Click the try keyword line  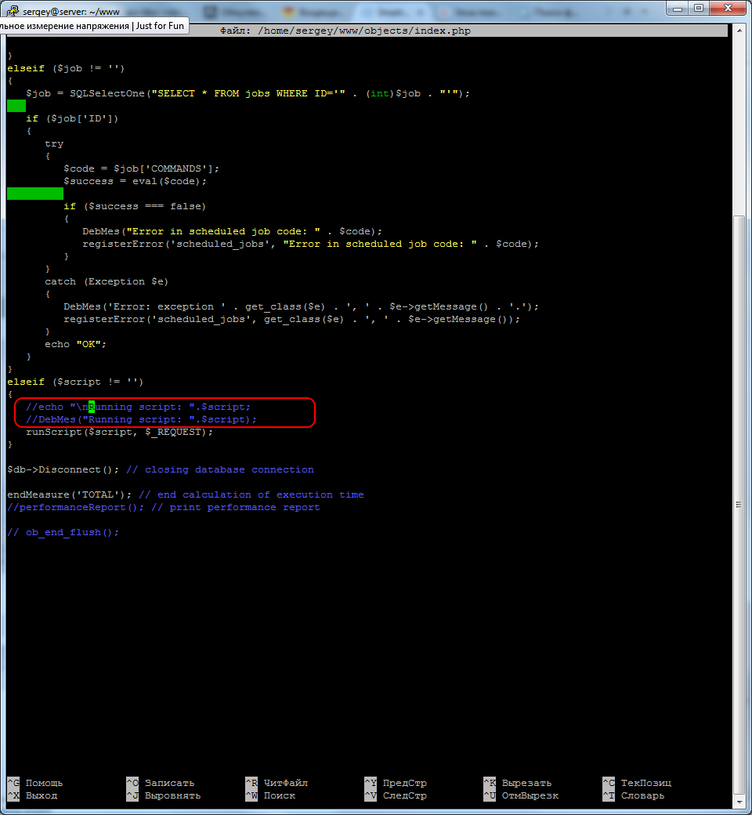click(x=54, y=143)
